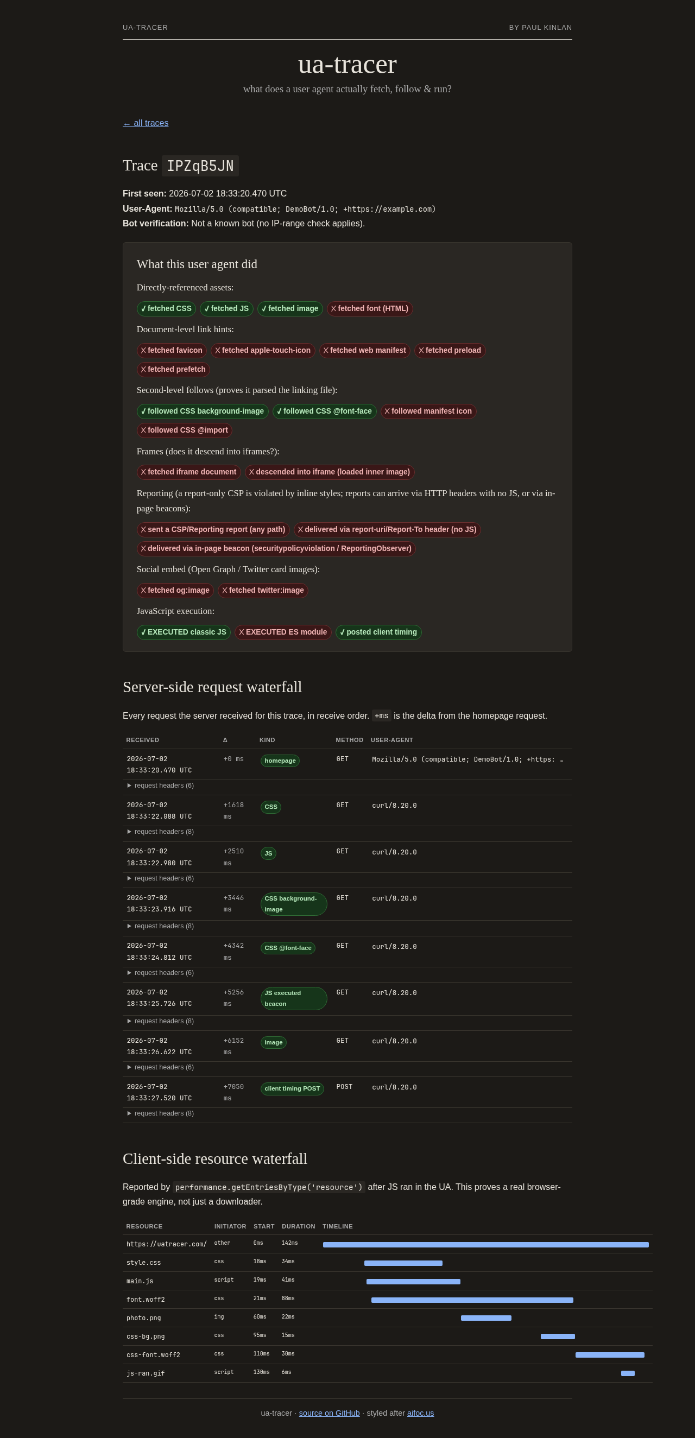Click the DemoBot User-Agent string

pos(305,210)
